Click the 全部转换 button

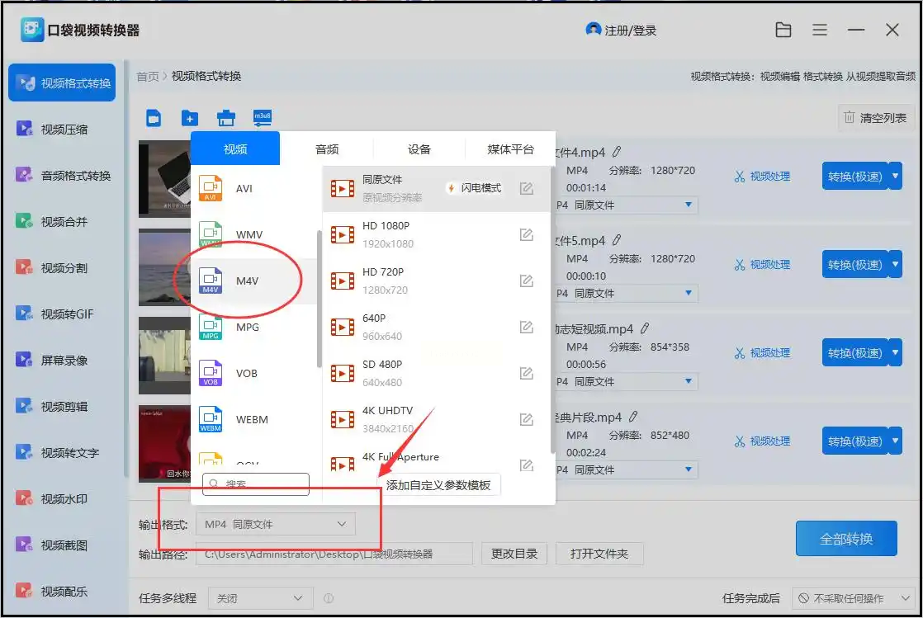(846, 539)
